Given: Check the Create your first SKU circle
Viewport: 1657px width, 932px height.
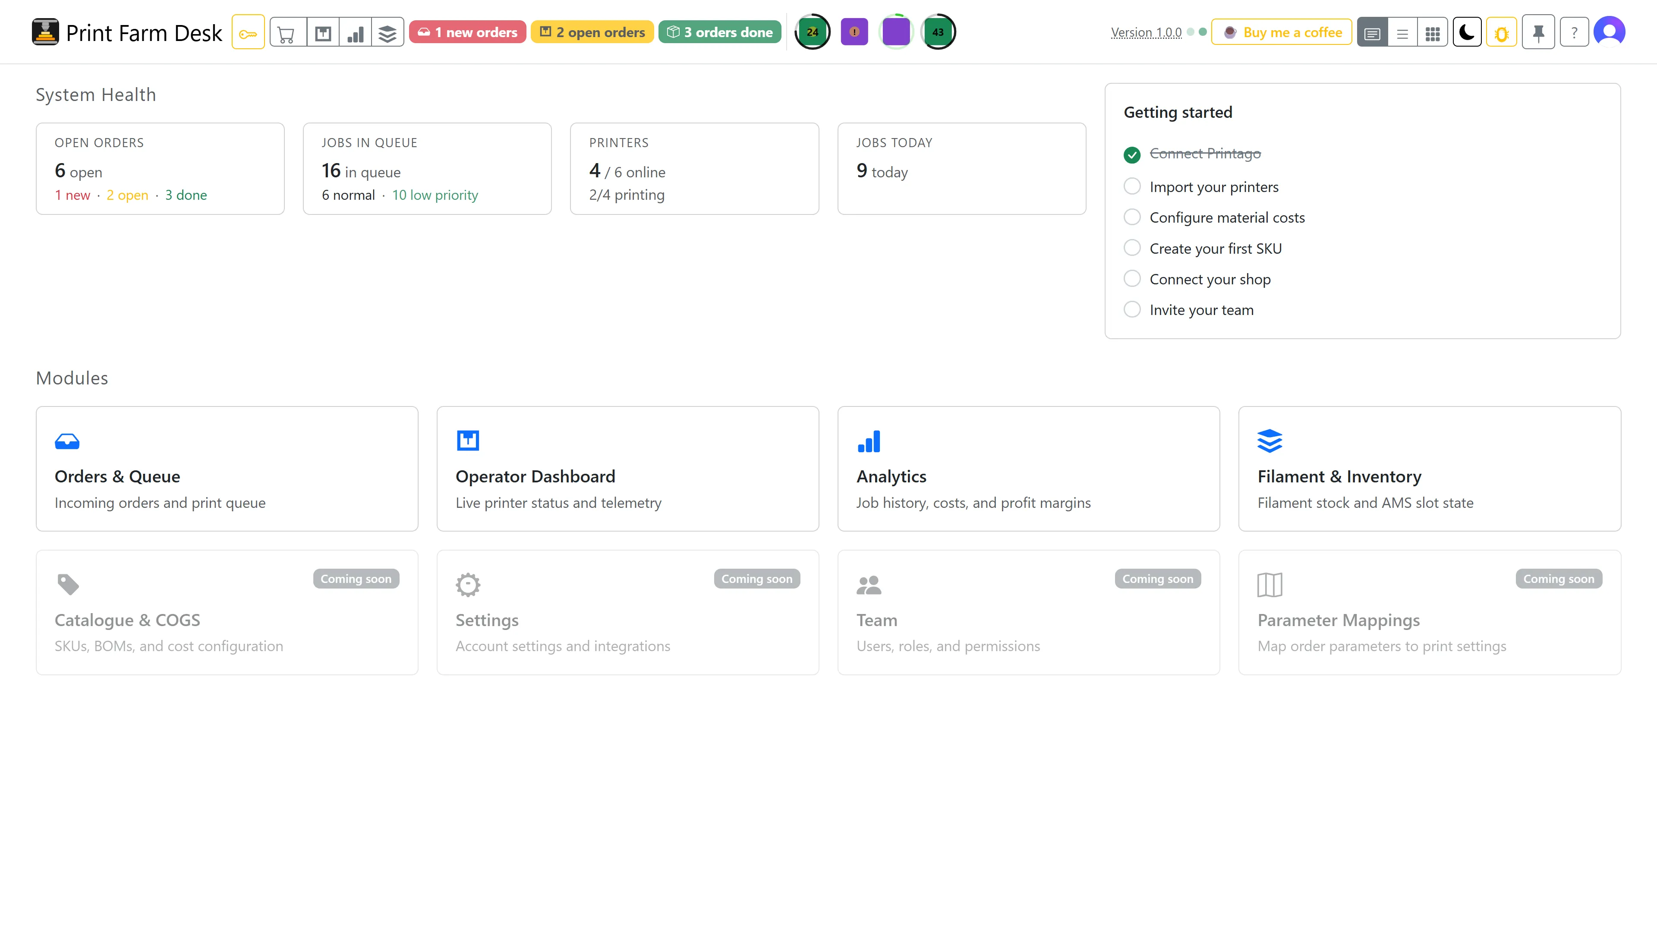Looking at the screenshot, I should point(1132,248).
